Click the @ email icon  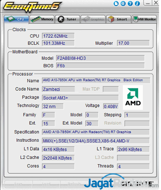[123, 3]
